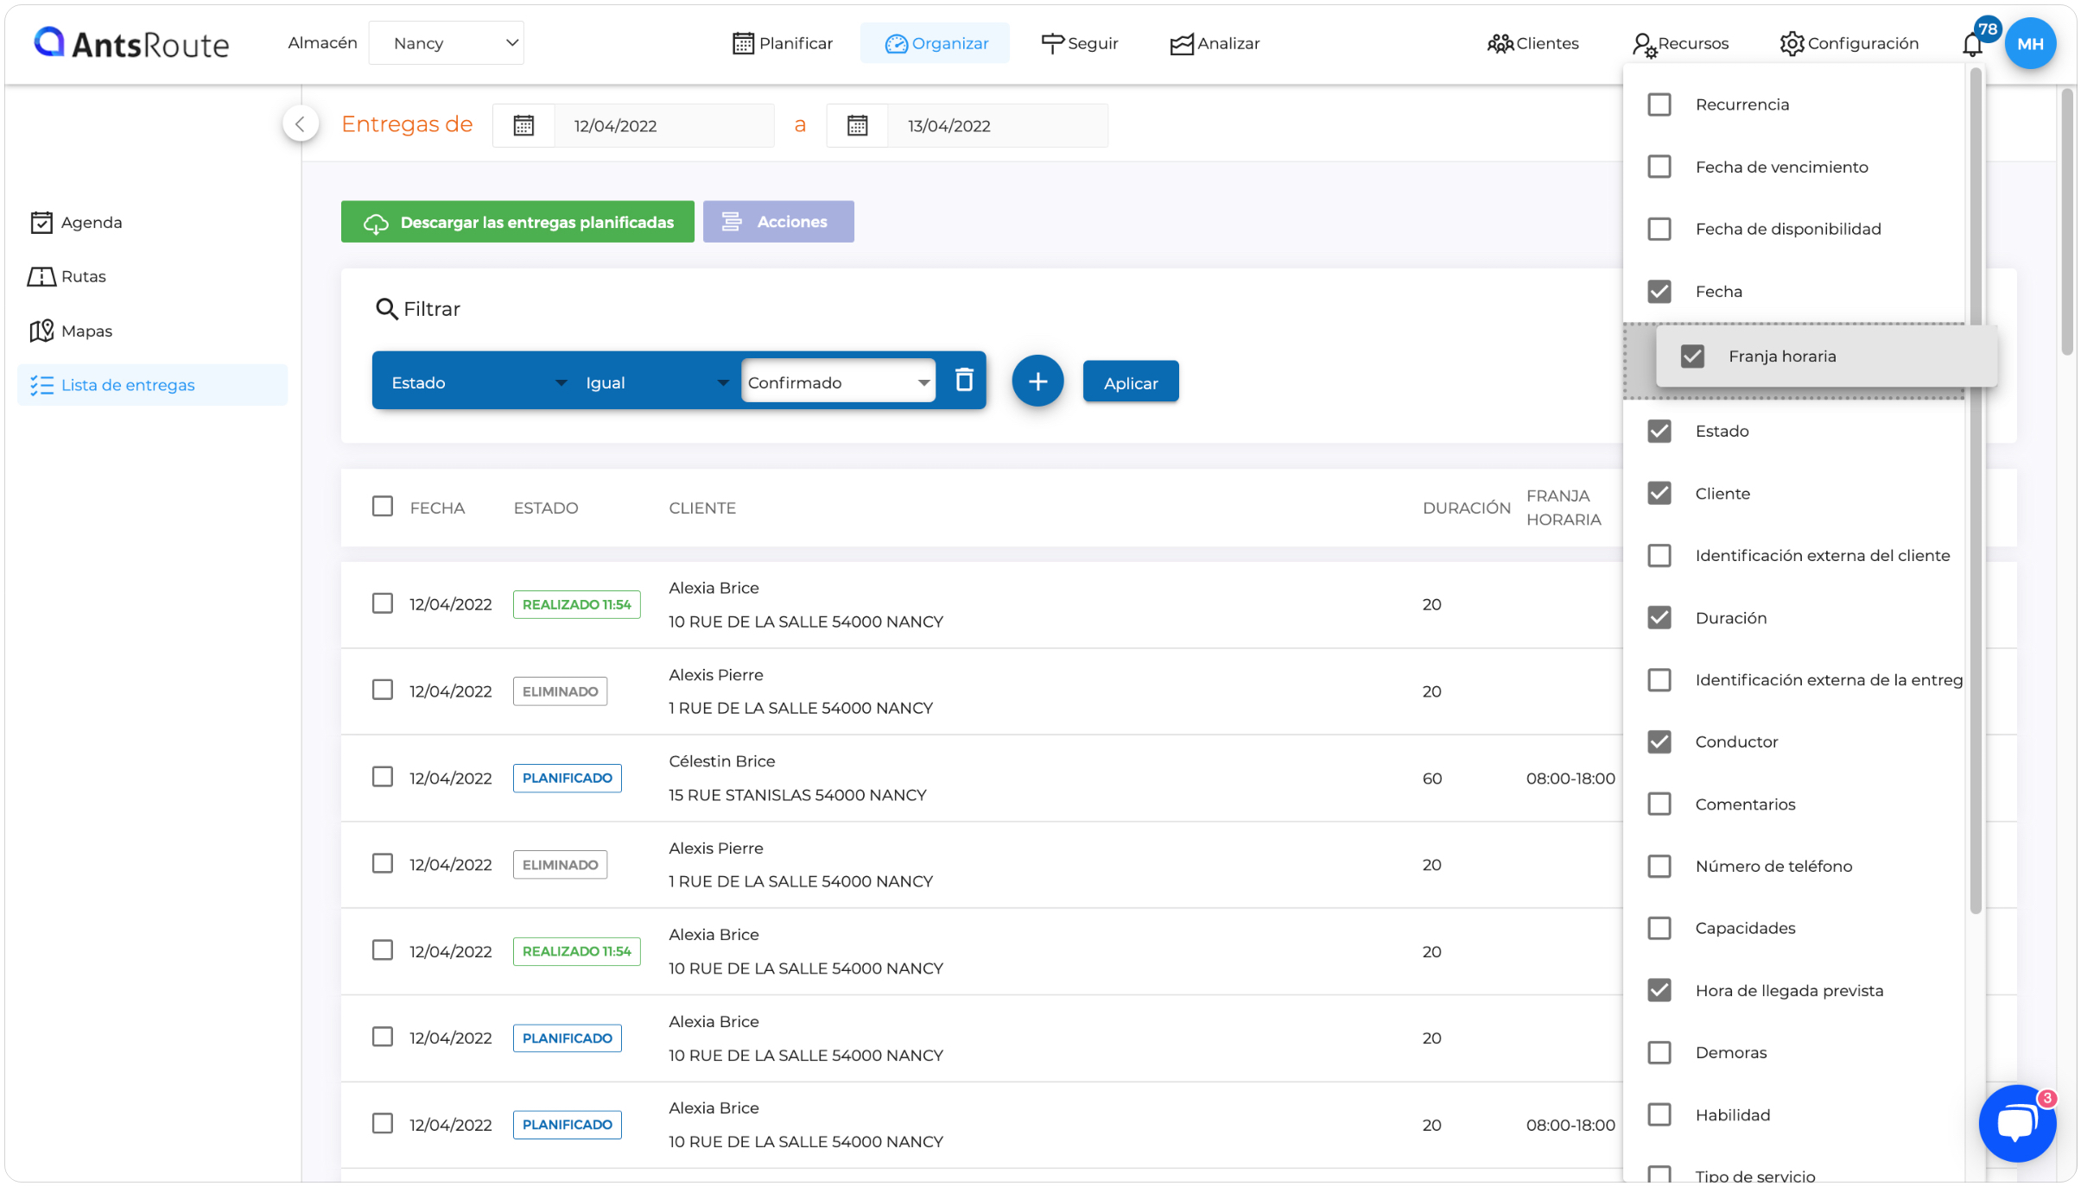Click the Planificar calendar icon
Viewport: 2081px width, 1186px height.
pyautogui.click(x=743, y=43)
